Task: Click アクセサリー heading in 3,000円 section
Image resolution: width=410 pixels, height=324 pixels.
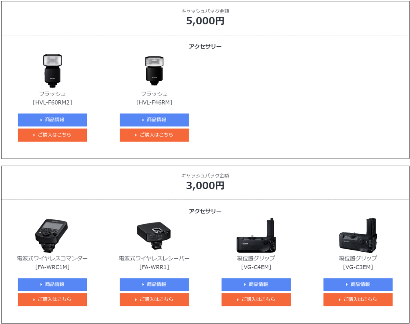Action: [x=205, y=211]
